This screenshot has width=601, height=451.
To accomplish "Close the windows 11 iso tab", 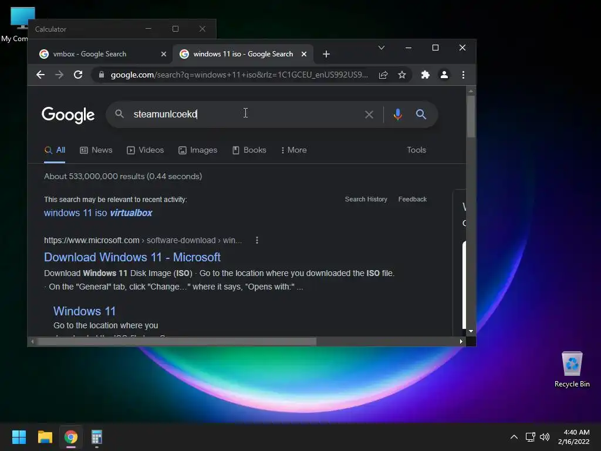I will pyautogui.click(x=304, y=54).
